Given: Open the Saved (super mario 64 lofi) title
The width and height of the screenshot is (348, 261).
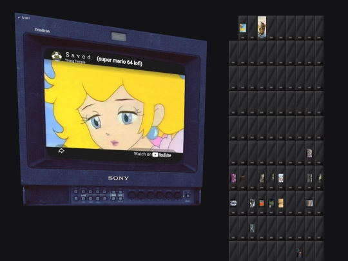Looking at the screenshot, I should tap(104, 59).
